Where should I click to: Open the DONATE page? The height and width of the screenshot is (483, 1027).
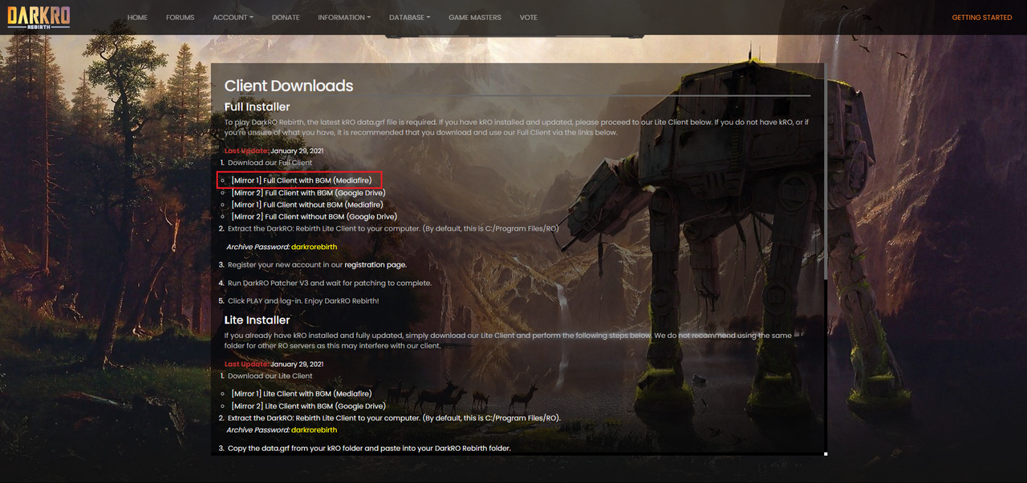[286, 18]
